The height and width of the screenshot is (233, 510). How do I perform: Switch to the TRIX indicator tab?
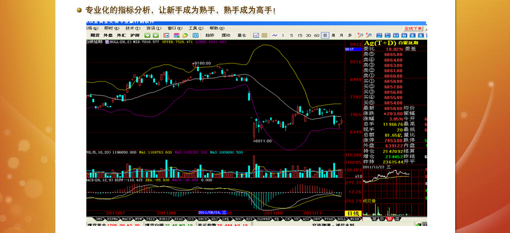(150, 219)
